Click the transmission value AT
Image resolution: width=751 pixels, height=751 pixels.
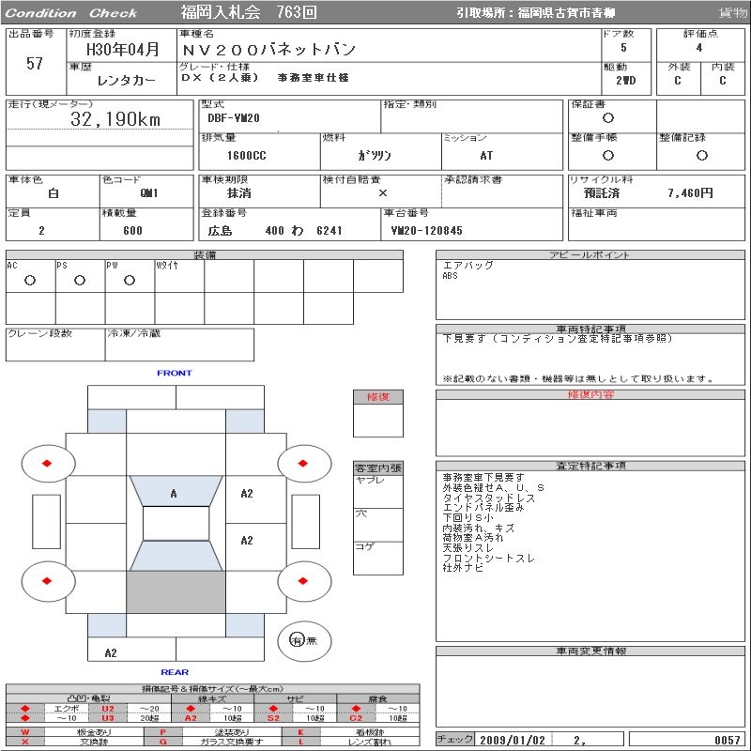pos(486,156)
